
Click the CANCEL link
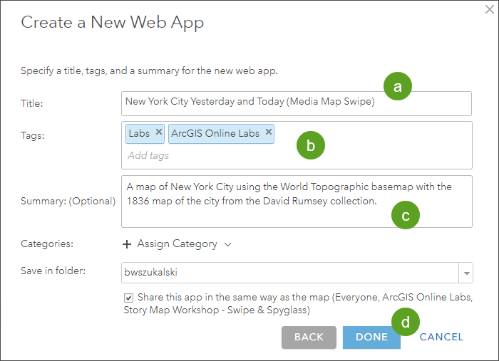pos(441,338)
